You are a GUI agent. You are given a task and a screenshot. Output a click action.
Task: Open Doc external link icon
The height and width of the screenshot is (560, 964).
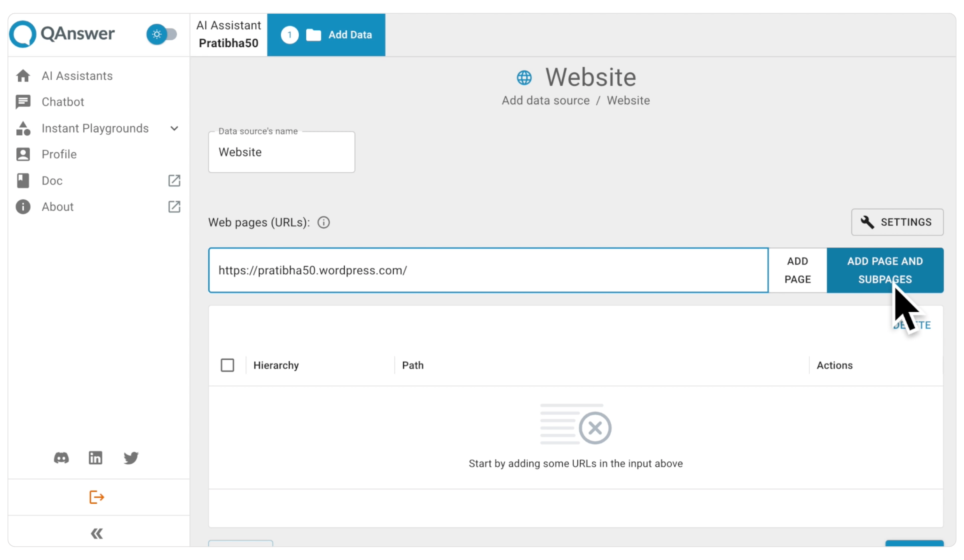174,181
